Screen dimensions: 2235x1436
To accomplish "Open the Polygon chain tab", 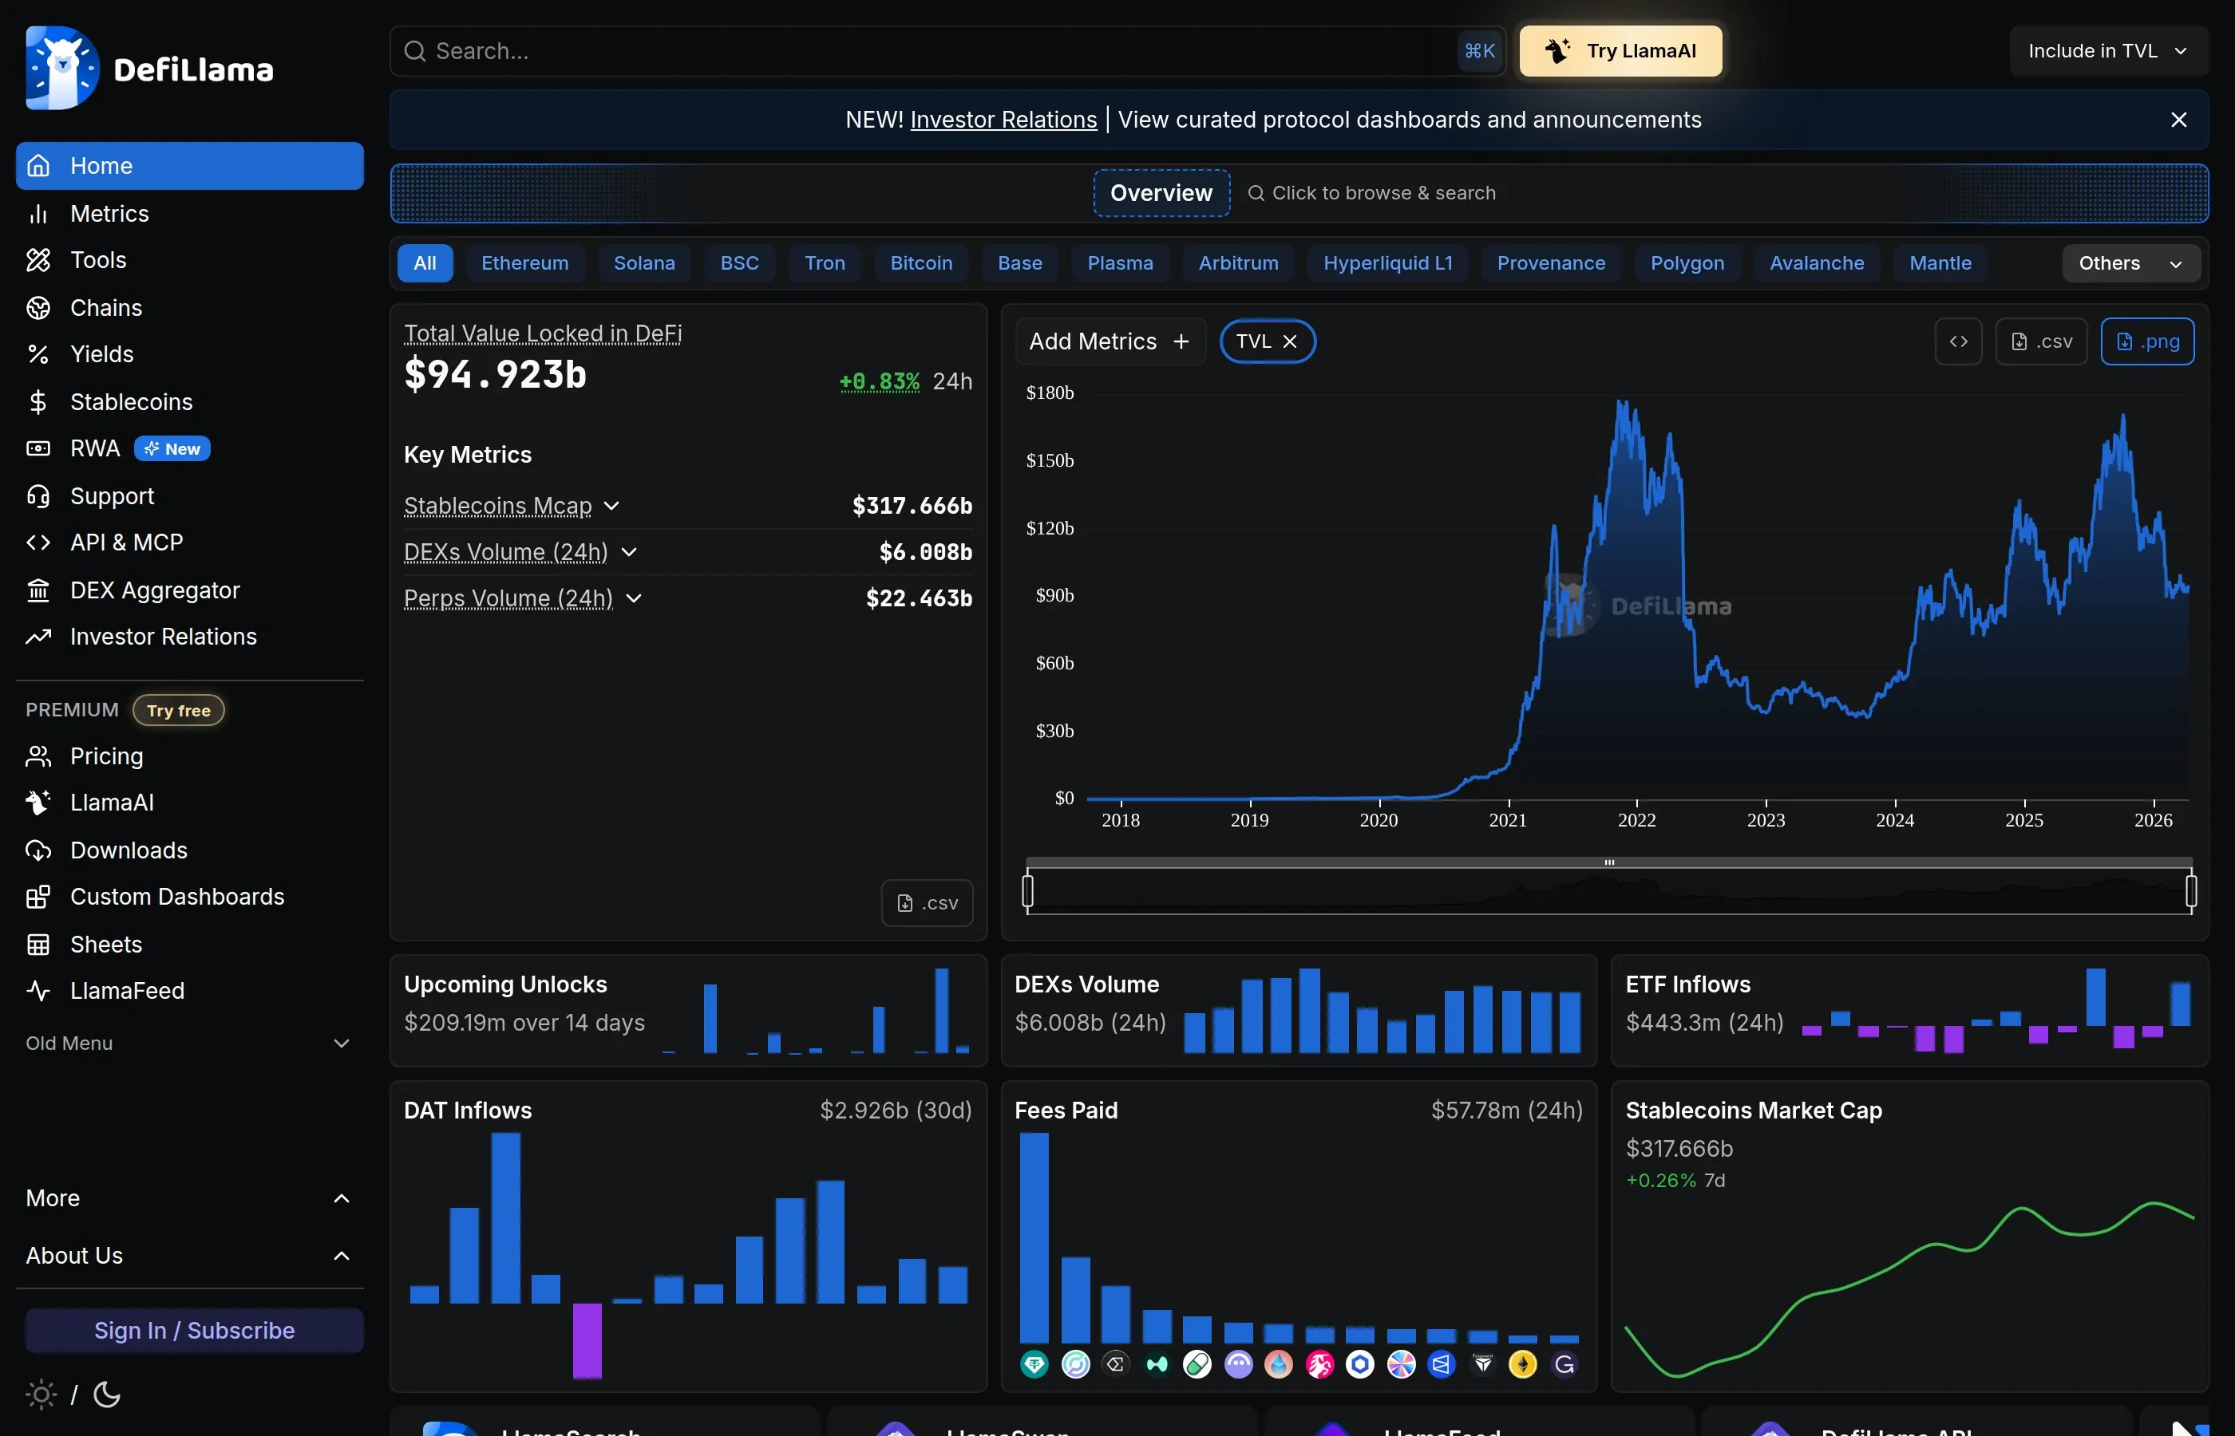I will pos(1687,263).
